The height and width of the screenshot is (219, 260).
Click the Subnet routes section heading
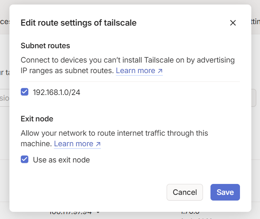tap(45, 46)
